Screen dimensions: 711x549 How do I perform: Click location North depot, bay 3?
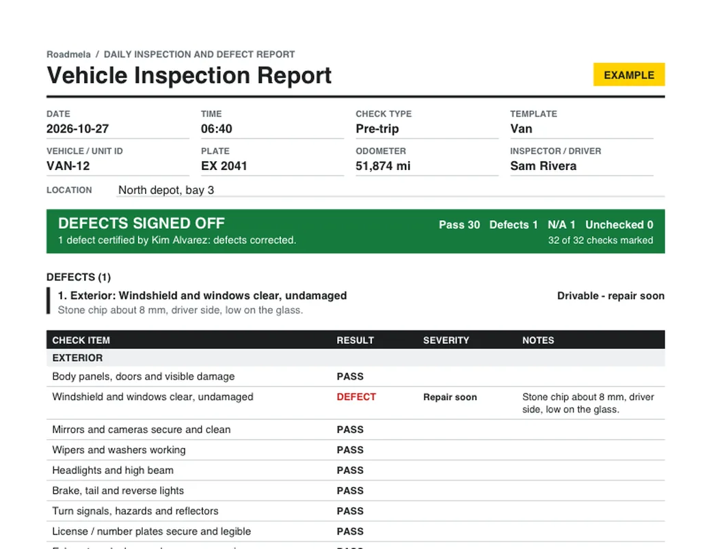pos(166,190)
